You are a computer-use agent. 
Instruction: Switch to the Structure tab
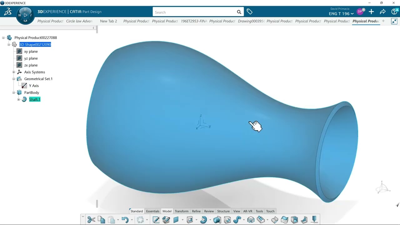[x=223, y=211]
